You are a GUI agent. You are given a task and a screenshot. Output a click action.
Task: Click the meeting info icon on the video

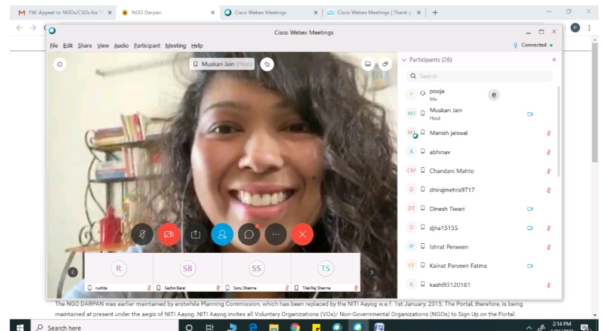coord(60,65)
